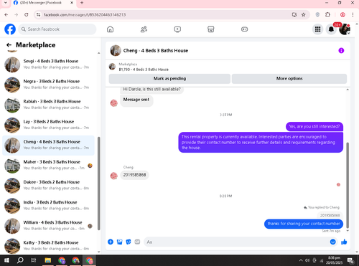
Task: Open Windows Start menu
Action: click(x=6, y=260)
